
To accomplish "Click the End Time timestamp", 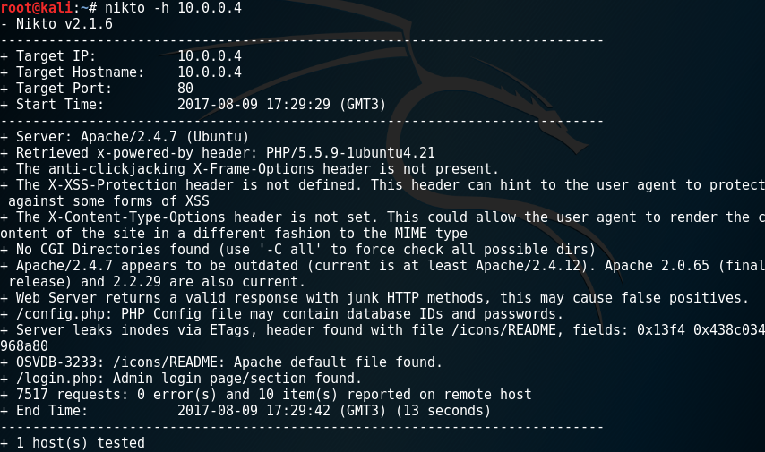I will pos(281,411).
